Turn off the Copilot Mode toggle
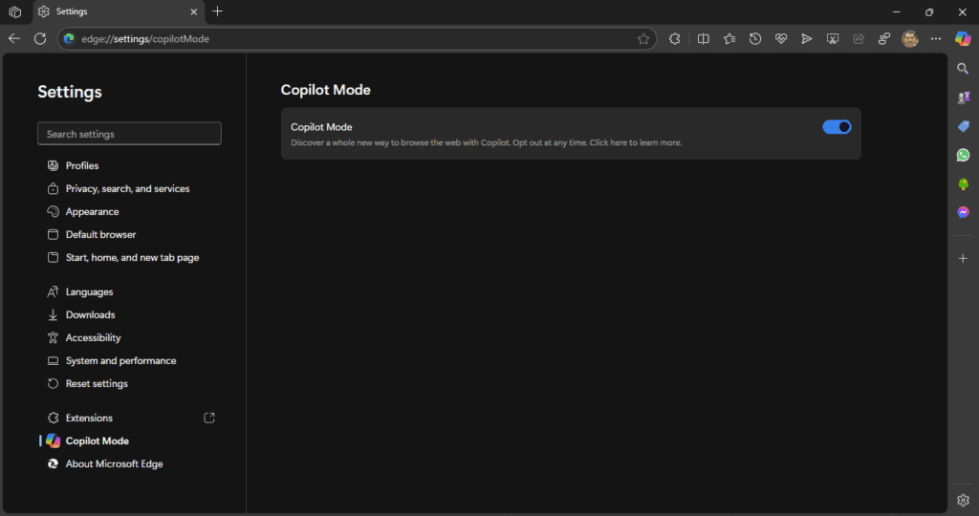Screen dimensions: 979x516 [x=837, y=127]
